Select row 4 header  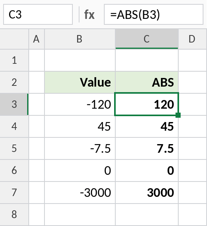[14, 126]
